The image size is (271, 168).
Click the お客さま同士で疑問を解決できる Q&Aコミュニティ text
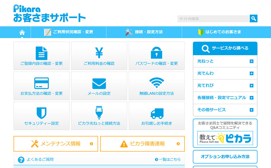coord(225,125)
